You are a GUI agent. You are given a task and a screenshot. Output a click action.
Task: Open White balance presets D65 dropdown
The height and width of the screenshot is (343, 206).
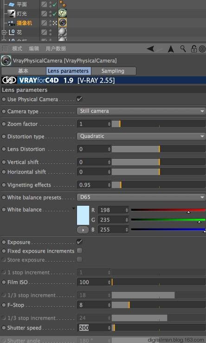point(141,197)
